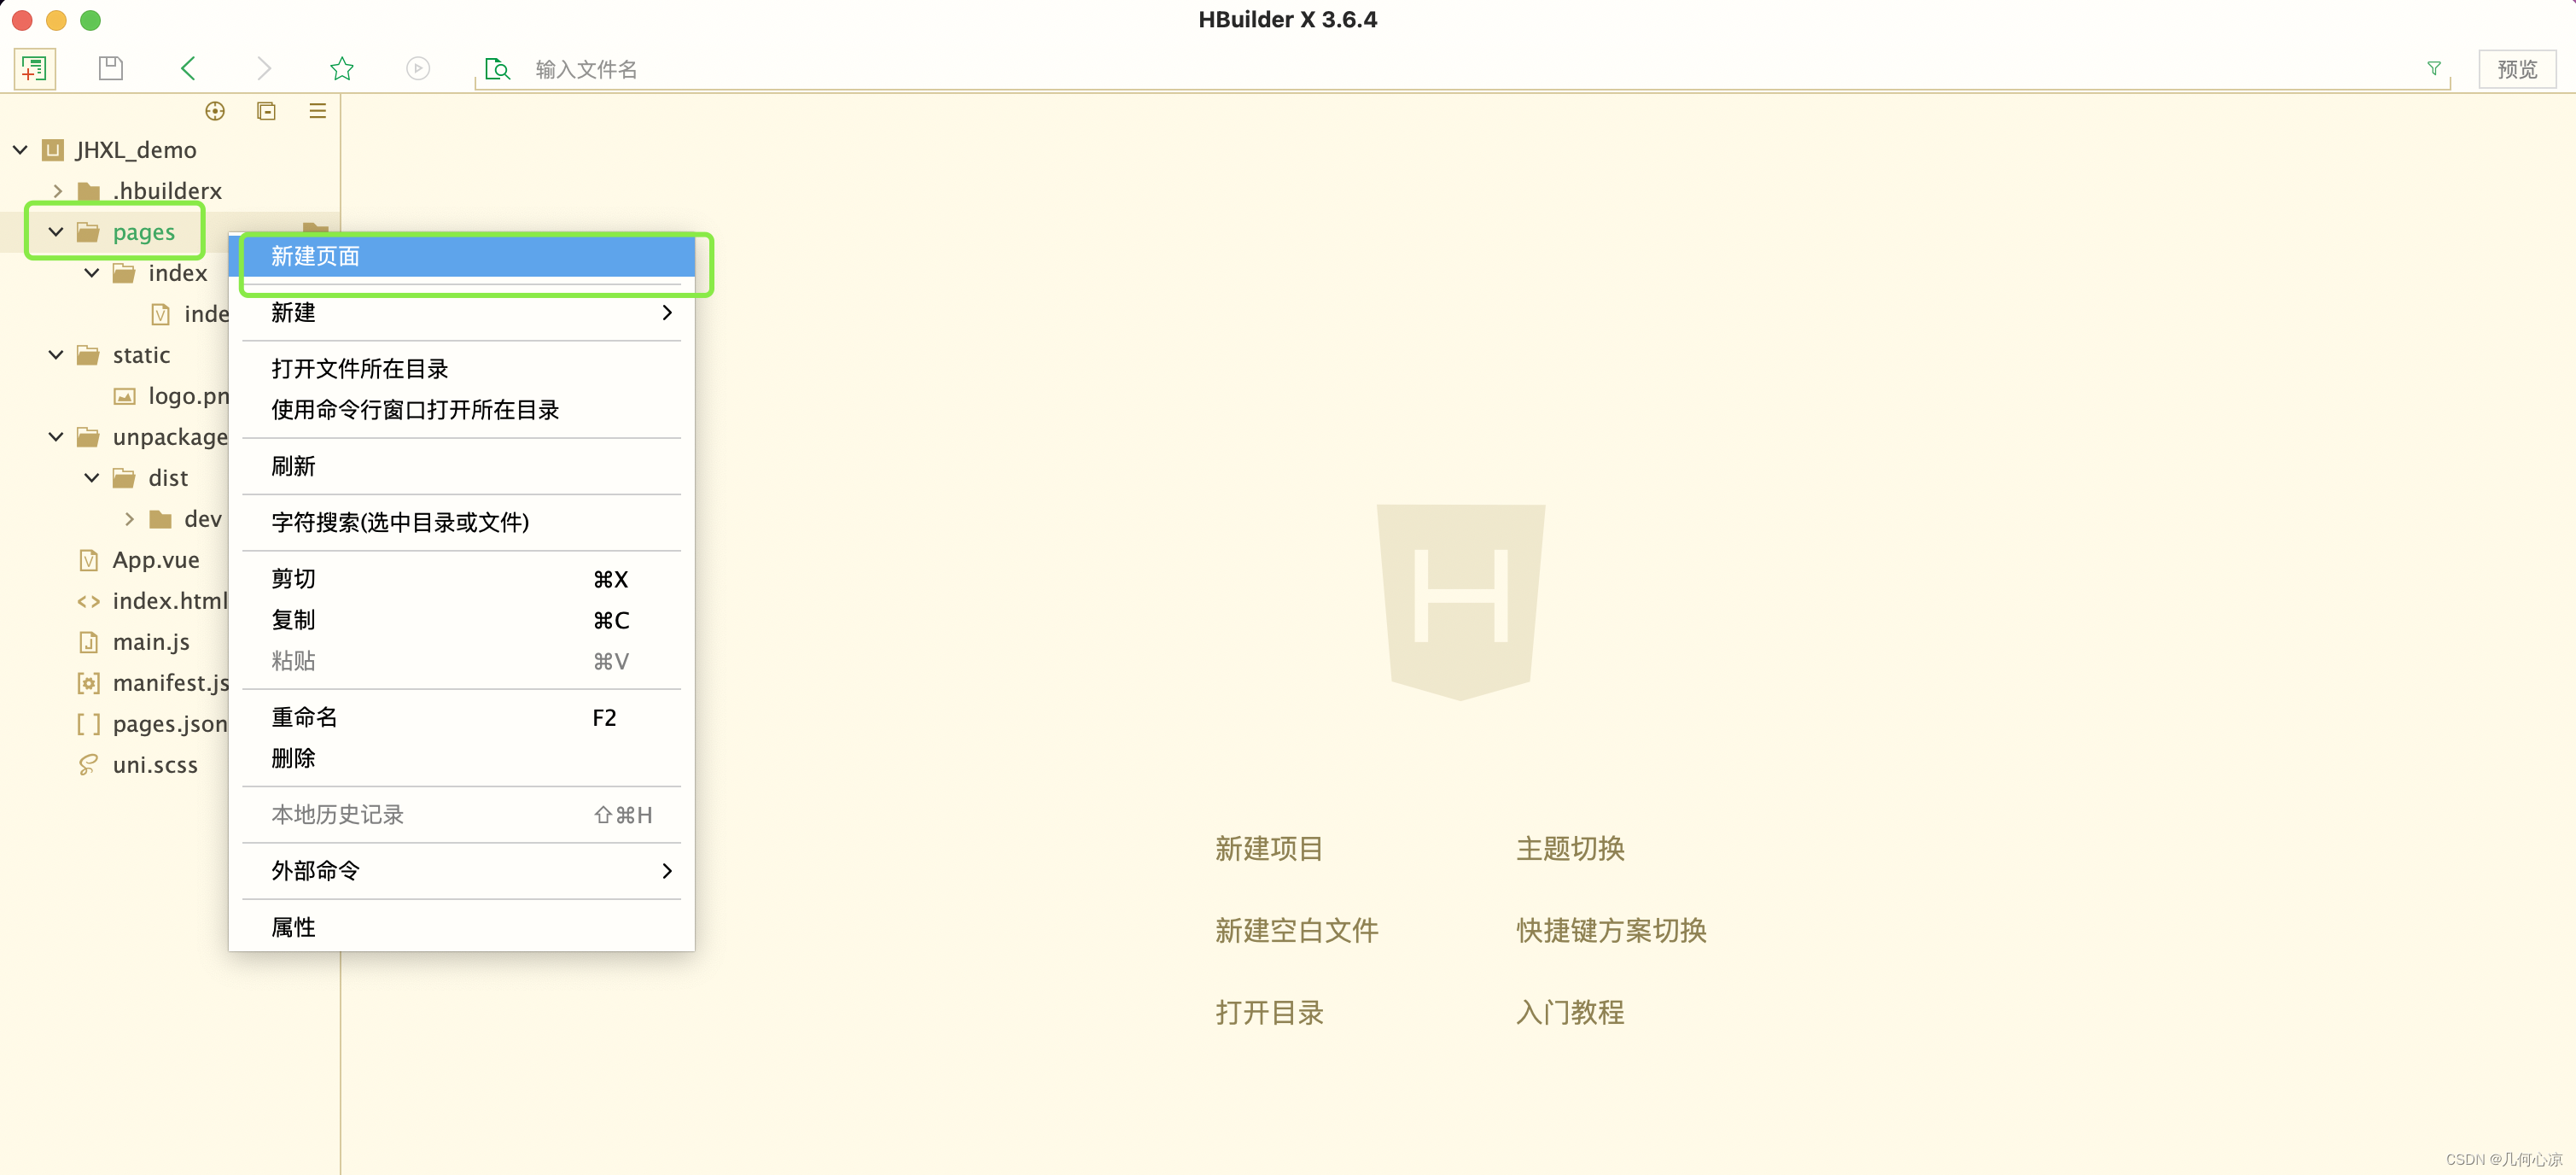The width and height of the screenshot is (2576, 1175).
Task: Select the App.vue file name
Action: coord(156,560)
